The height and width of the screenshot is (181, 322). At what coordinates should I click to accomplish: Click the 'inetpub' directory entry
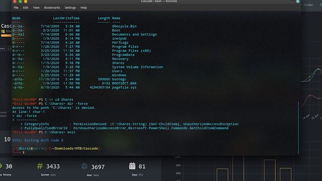119,39
